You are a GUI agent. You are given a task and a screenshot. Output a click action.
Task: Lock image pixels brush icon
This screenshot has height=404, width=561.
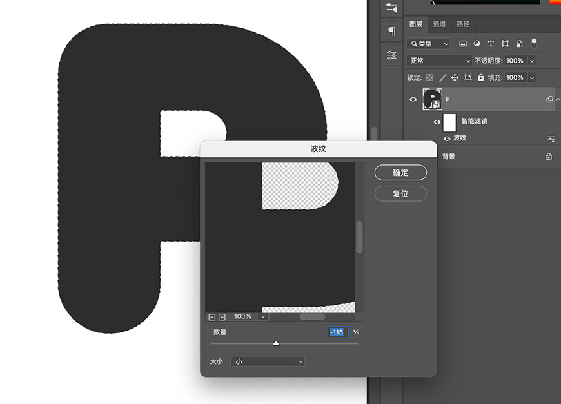point(442,77)
